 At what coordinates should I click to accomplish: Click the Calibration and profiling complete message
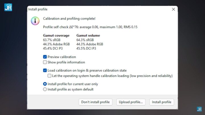point(69,19)
